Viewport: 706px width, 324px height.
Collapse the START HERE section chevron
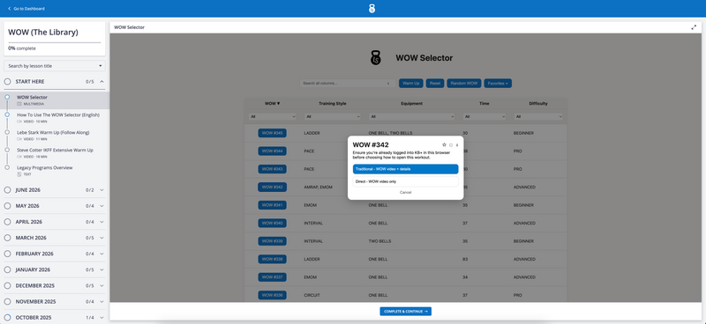pos(101,82)
